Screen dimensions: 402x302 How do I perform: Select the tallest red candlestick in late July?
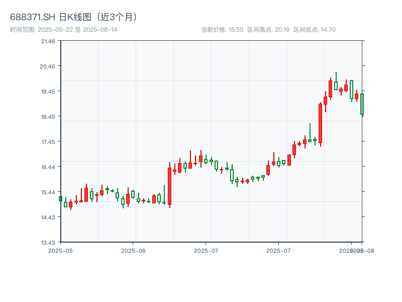(x=320, y=123)
